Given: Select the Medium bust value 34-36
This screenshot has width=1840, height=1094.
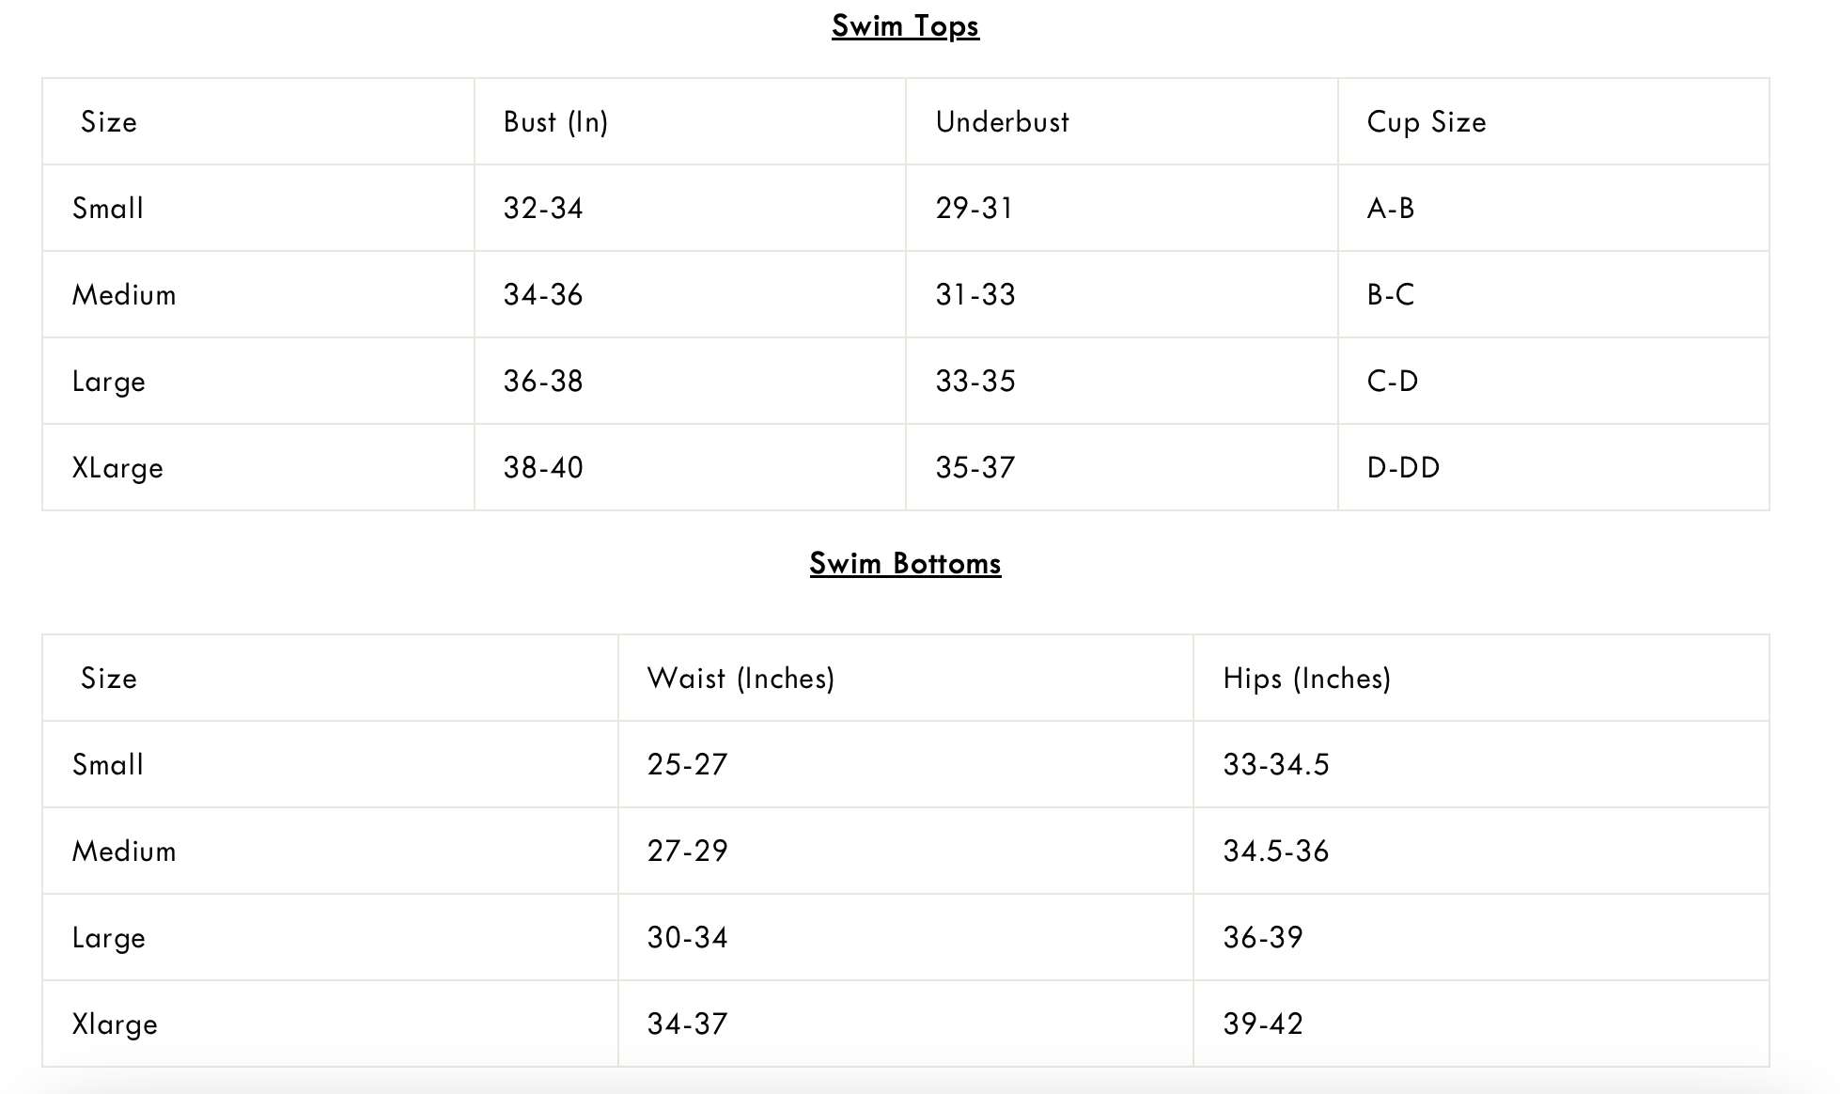Looking at the screenshot, I should click(x=543, y=295).
